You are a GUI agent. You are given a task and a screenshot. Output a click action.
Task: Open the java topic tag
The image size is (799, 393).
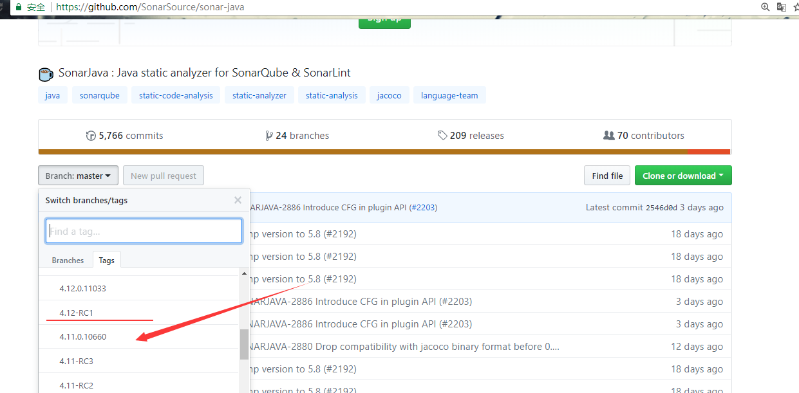pyautogui.click(x=53, y=95)
